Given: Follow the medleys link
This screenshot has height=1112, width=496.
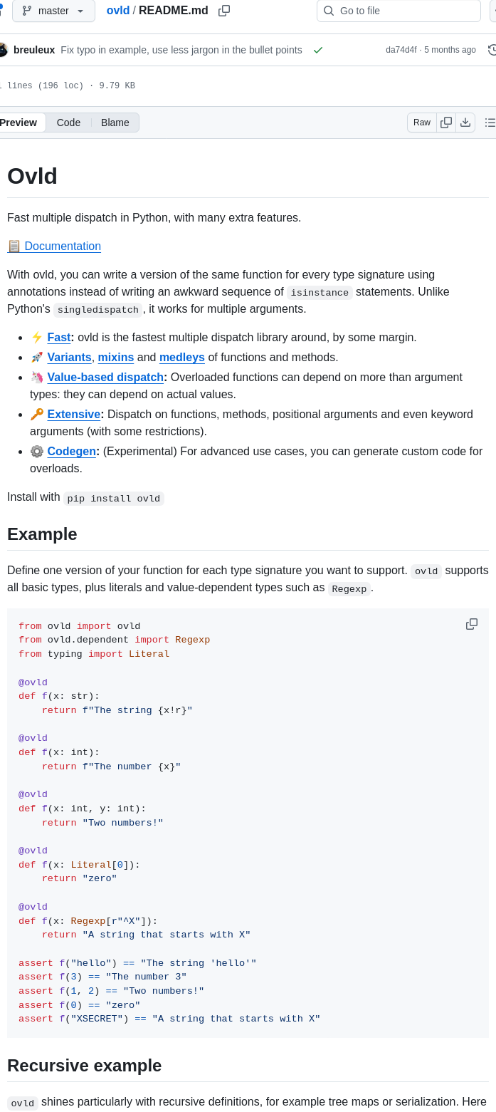Looking at the screenshot, I should pos(182,358).
